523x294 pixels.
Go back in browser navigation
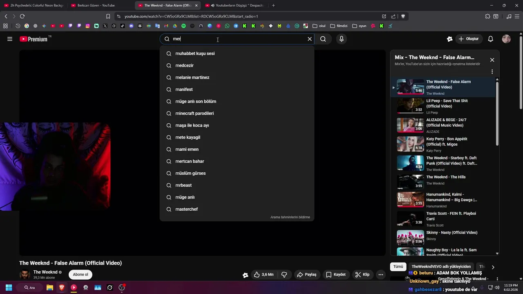6,16
